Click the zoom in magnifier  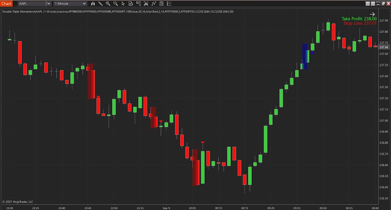pos(108,4)
